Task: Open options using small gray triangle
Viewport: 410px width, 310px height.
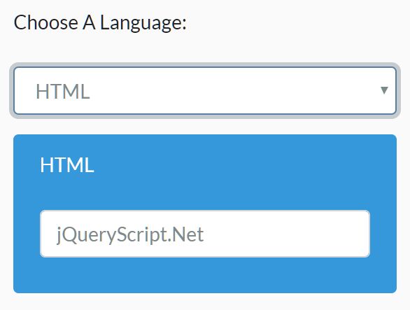Action: (384, 90)
